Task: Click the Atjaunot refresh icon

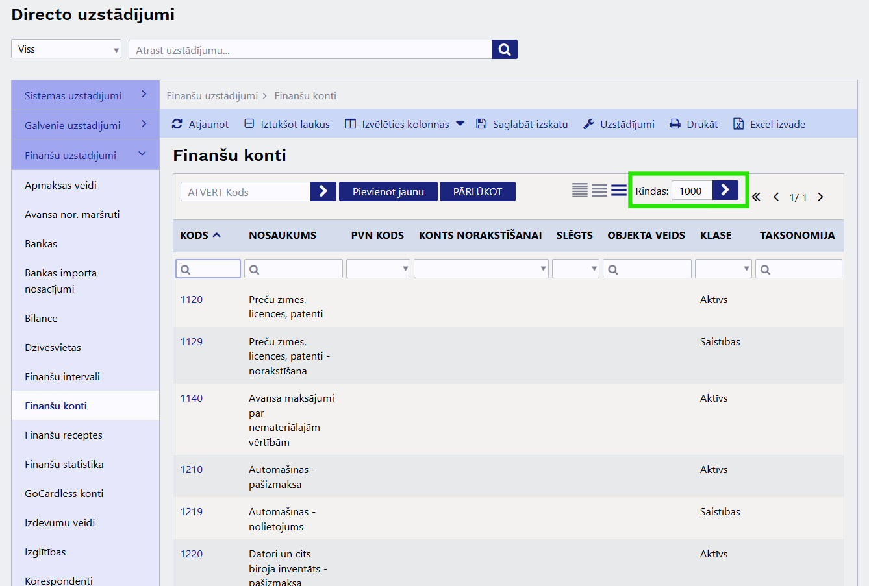Action: pos(177,124)
